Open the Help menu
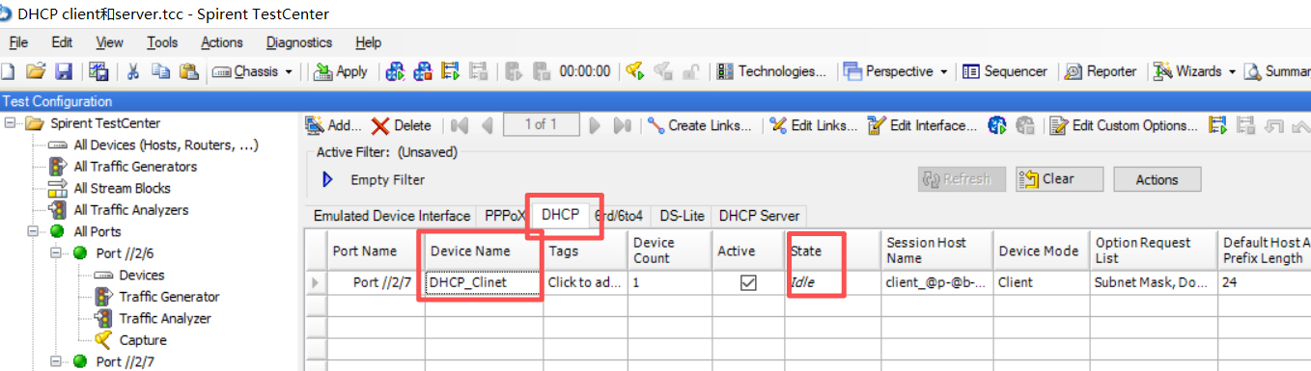This screenshot has width=1311, height=371. [x=369, y=42]
